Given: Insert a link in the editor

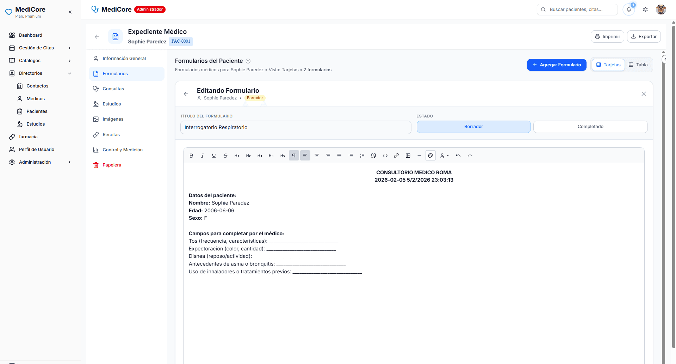Looking at the screenshot, I should [x=396, y=156].
